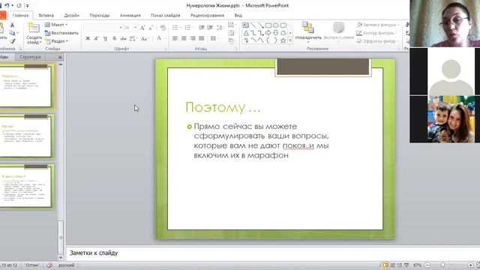Click numbered list icon
This screenshot has height=270, width=480.
click(187, 28)
